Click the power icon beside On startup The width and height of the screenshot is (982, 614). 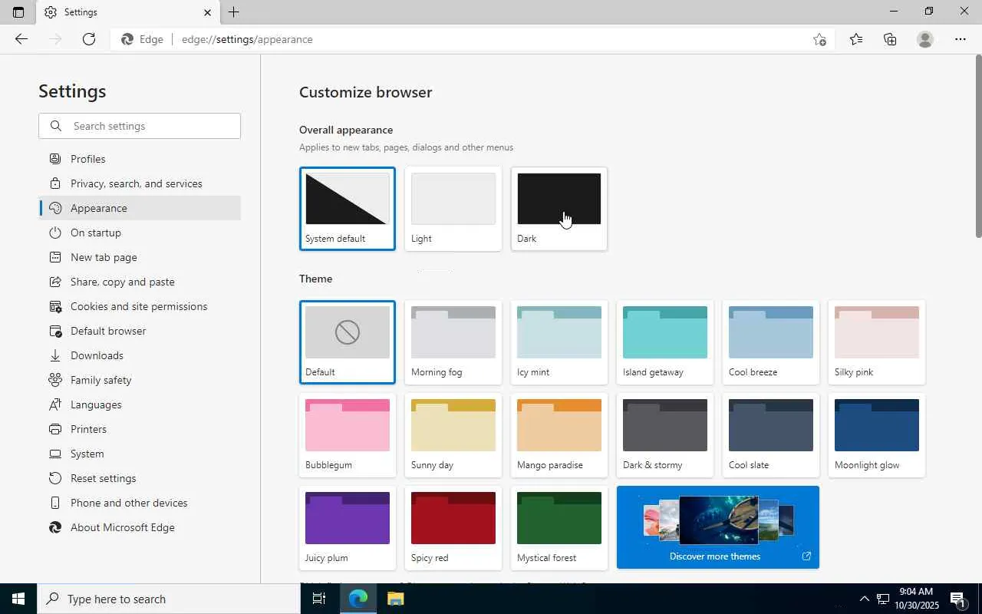click(x=55, y=233)
